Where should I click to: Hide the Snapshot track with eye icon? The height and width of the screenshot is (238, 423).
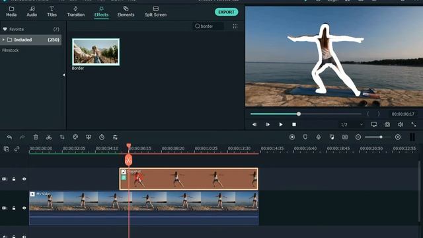tap(24, 179)
